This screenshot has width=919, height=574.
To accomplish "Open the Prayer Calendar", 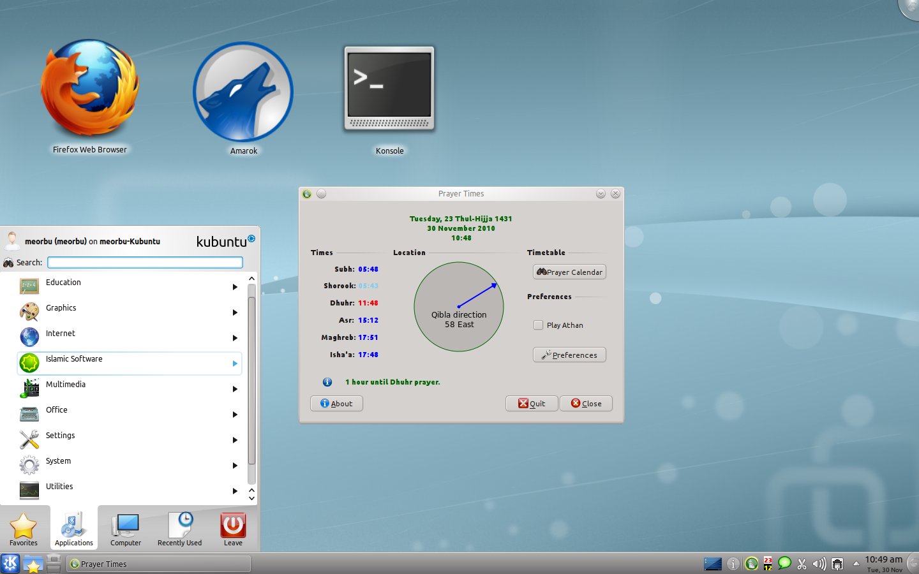I will point(569,272).
